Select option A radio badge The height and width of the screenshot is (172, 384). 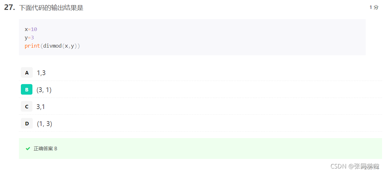click(x=27, y=73)
